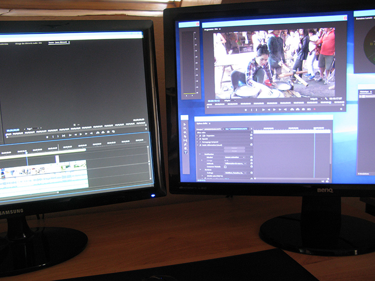
Task: Export frame camera in Source monitor
Action: 108,132
